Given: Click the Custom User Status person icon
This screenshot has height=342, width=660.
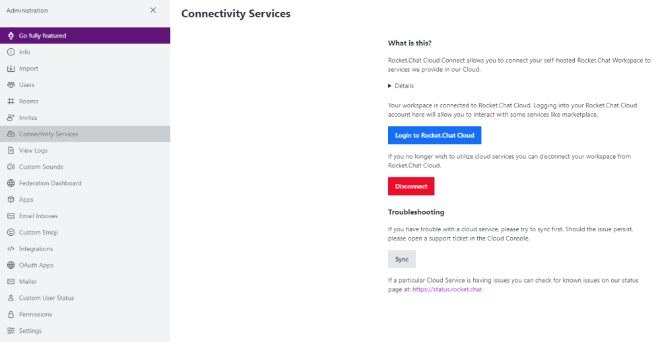Looking at the screenshot, I should point(11,298).
